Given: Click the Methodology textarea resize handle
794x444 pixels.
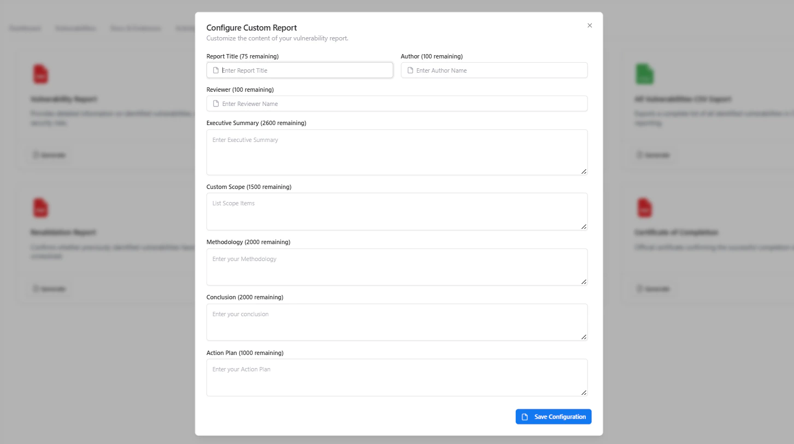Looking at the screenshot, I should click(584, 281).
